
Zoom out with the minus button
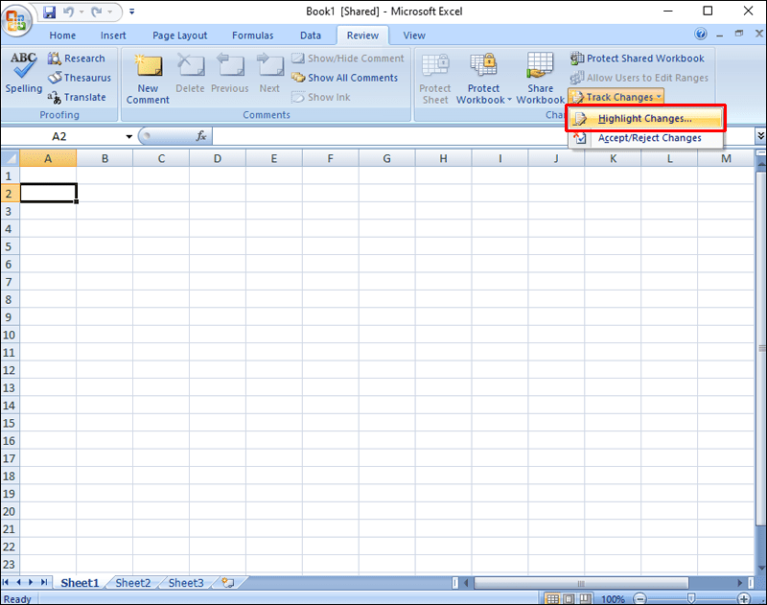tap(639, 598)
